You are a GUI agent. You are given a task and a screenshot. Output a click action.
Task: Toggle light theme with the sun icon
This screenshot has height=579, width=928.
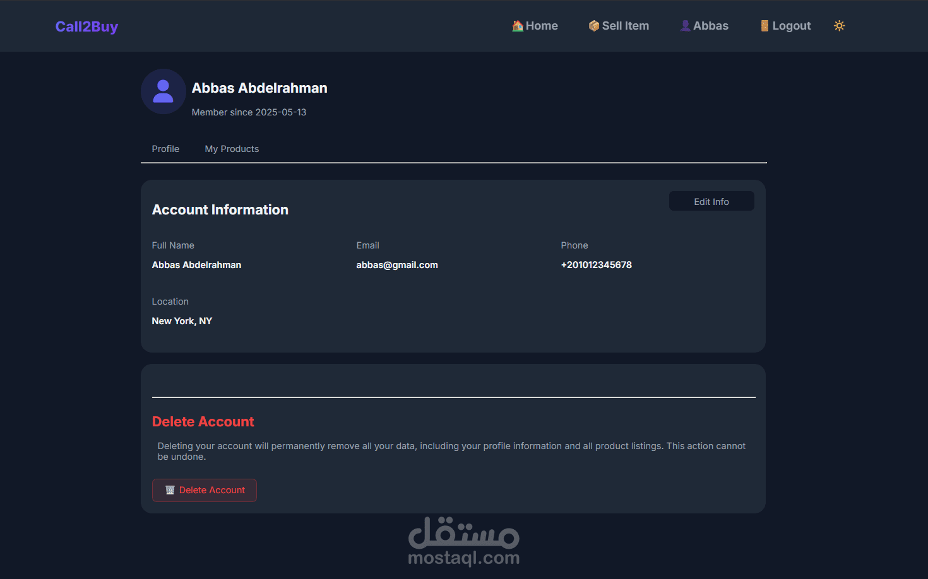pyautogui.click(x=839, y=26)
